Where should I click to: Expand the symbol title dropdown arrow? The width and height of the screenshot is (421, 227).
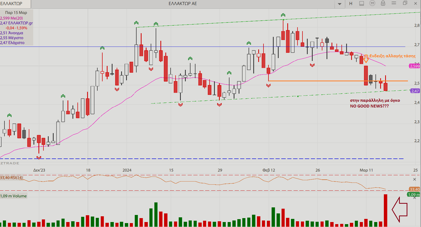[x=340, y=4]
